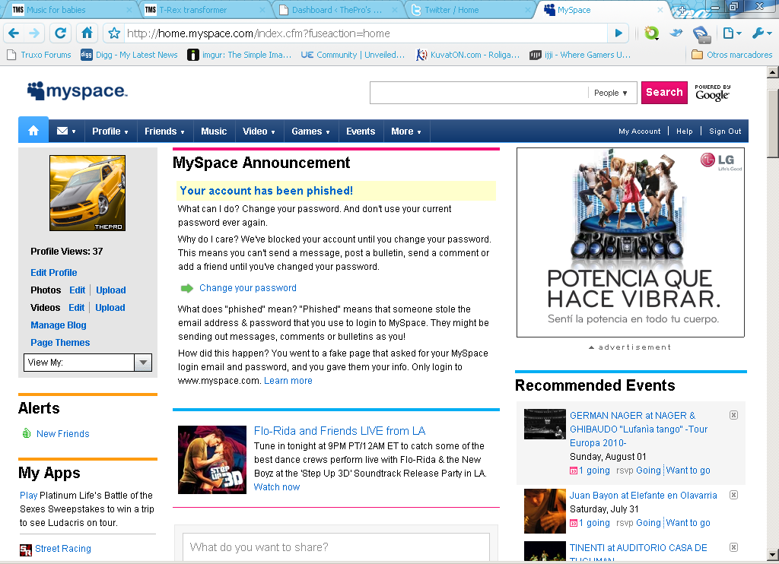
Task: Click Watch now for Flo-Rida event
Action: tap(277, 487)
